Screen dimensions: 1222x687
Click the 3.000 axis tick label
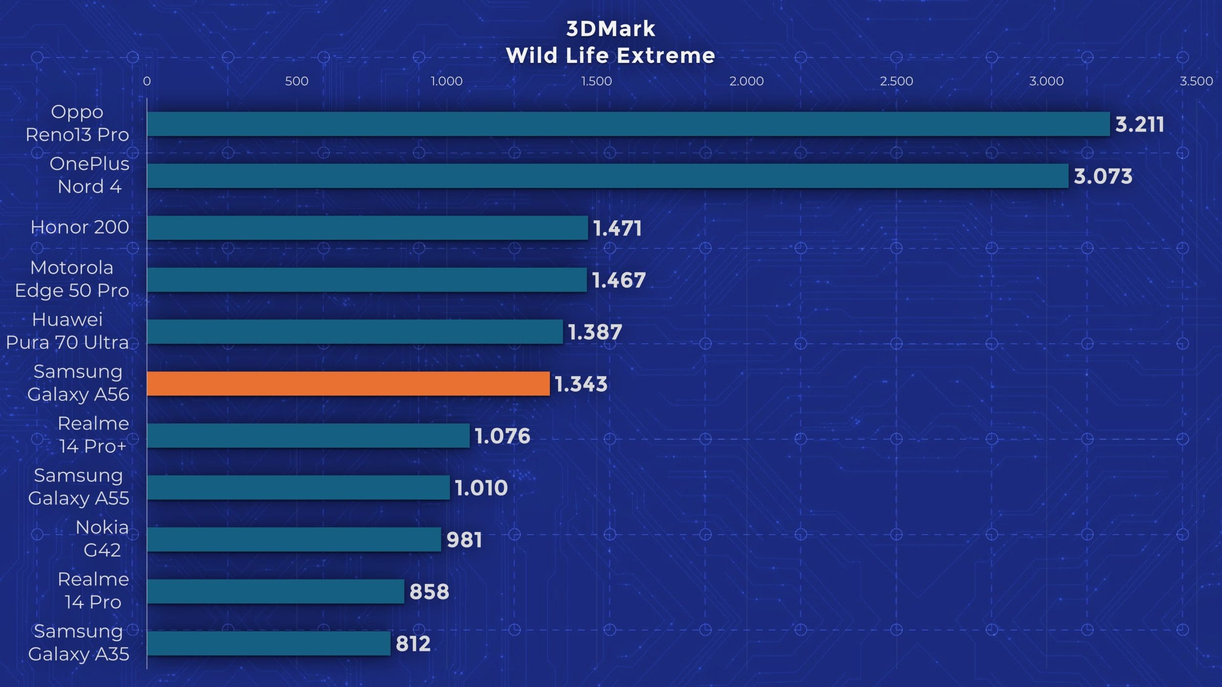(x=1047, y=81)
